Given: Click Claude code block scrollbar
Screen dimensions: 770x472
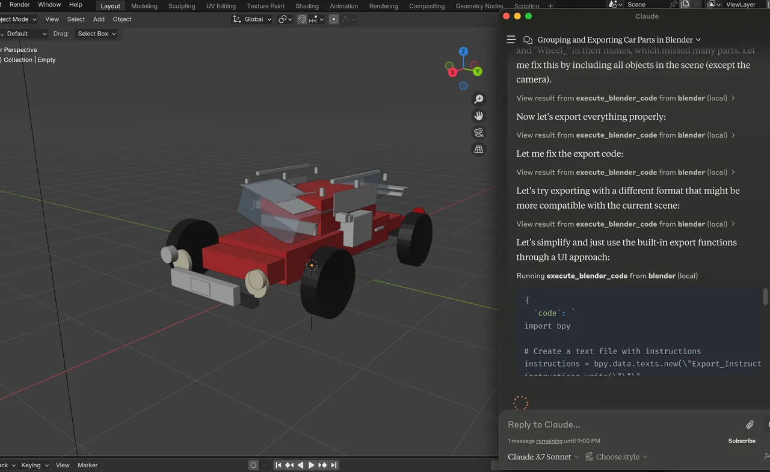Looking at the screenshot, I should (x=765, y=296).
